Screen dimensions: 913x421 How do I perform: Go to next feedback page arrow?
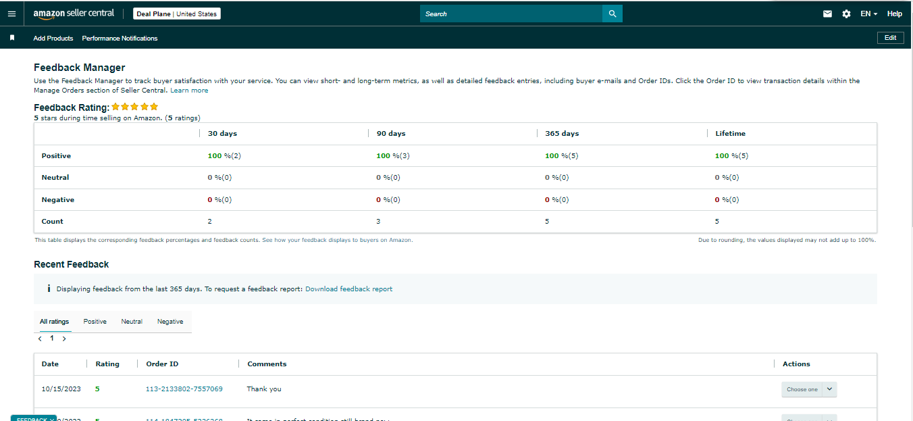tap(64, 339)
